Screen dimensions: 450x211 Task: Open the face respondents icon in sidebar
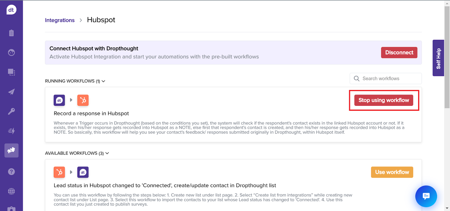pos(11,52)
